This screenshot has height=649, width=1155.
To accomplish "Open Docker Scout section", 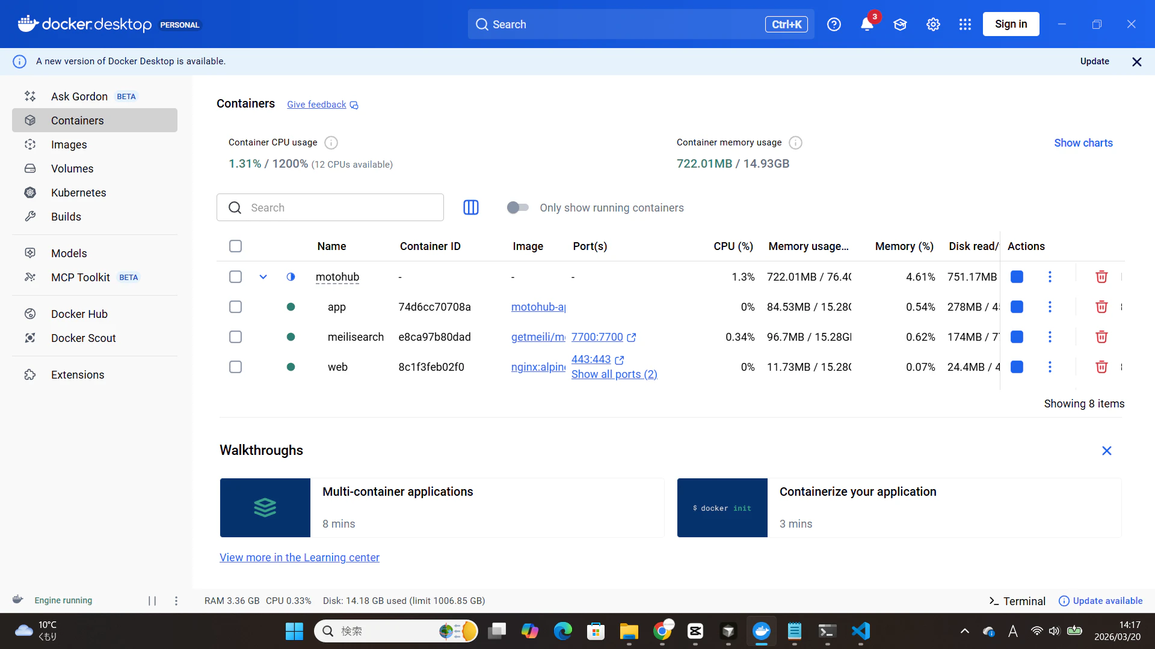I will [x=94, y=338].
